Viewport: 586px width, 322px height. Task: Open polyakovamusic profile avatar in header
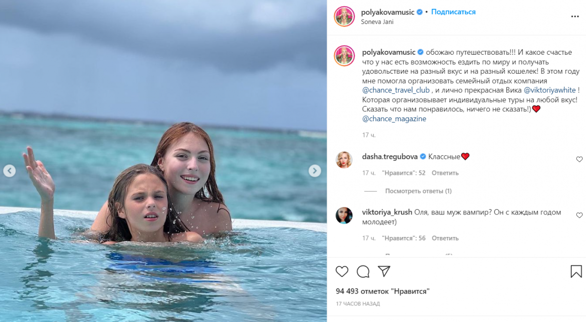coord(344,17)
